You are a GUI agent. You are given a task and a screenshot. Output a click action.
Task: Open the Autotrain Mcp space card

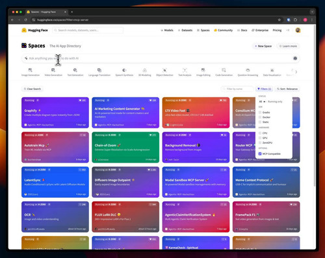(x=55, y=147)
